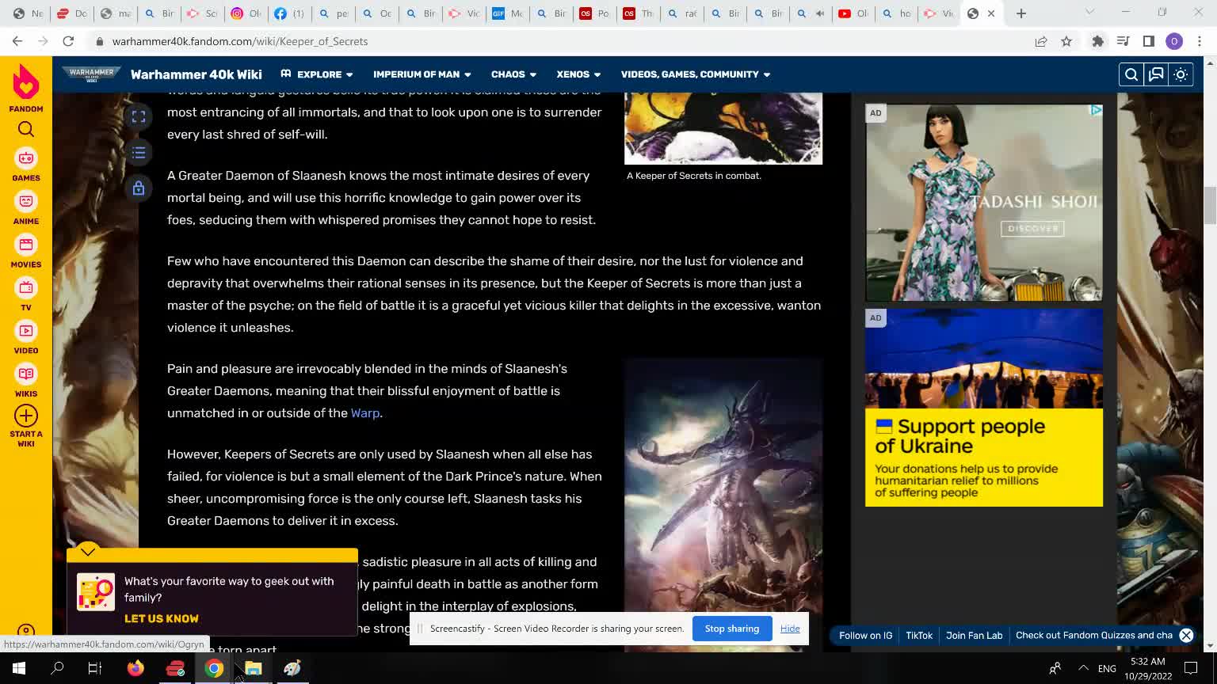Image resolution: width=1217 pixels, height=684 pixels.
Task: Reload the page
Action: [68, 41]
